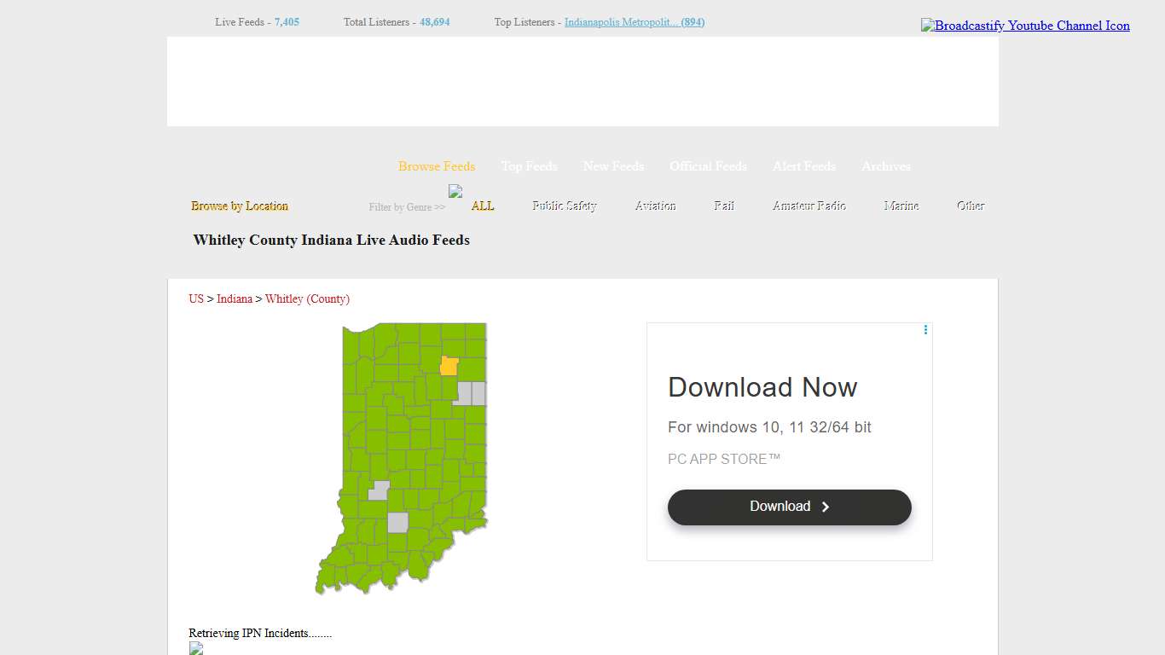Viewport: 1165px width, 655px height.
Task: Choose the Aviation feed category
Action: (x=655, y=205)
